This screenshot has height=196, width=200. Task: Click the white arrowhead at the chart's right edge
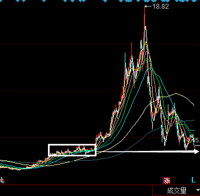tap(197, 151)
